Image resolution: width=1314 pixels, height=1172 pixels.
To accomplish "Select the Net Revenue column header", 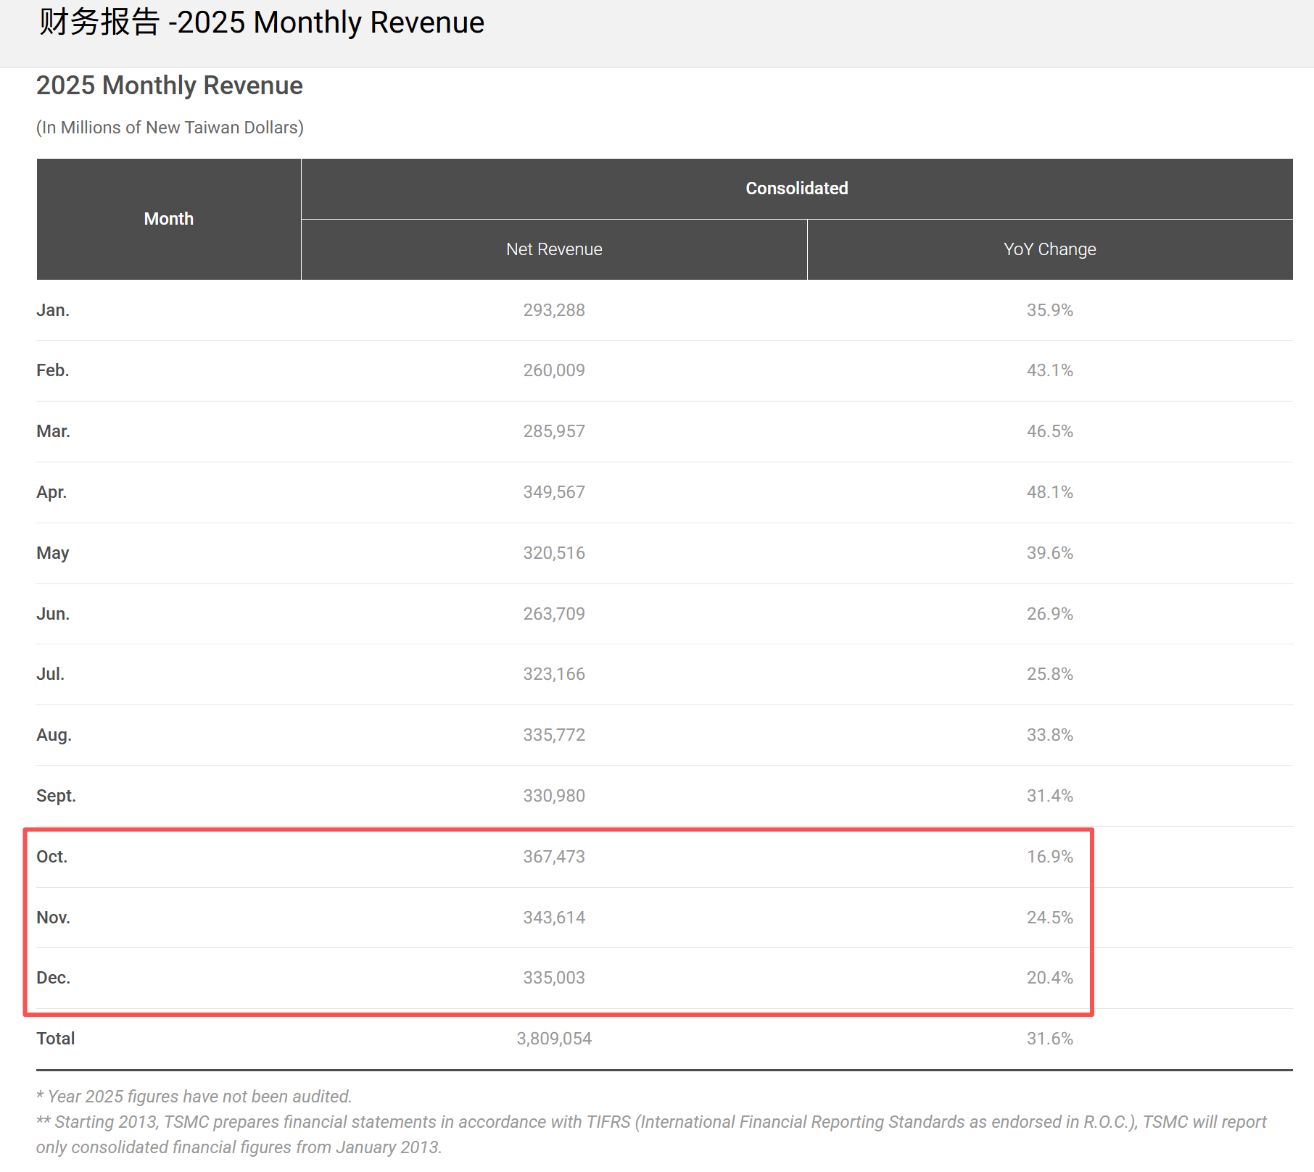I will click(554, 249).
